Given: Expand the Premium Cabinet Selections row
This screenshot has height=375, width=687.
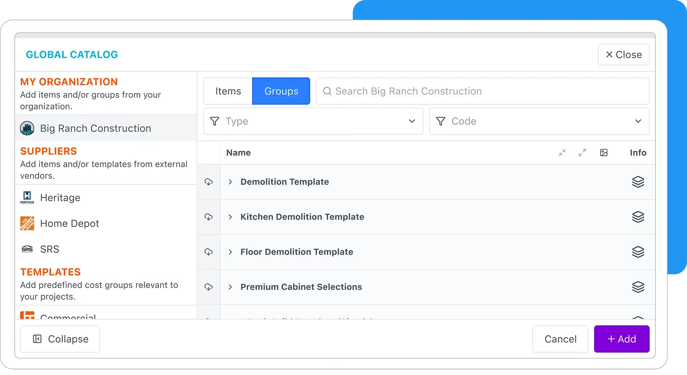Looking at the screenshot, I should coord(230,287).
